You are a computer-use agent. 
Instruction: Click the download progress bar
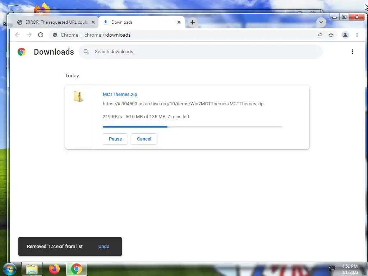point(193,127)
